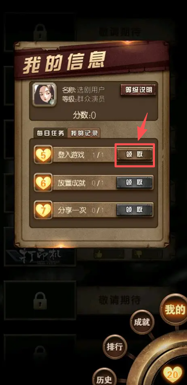Switch to the 每日任务 tab

[50, 133]
